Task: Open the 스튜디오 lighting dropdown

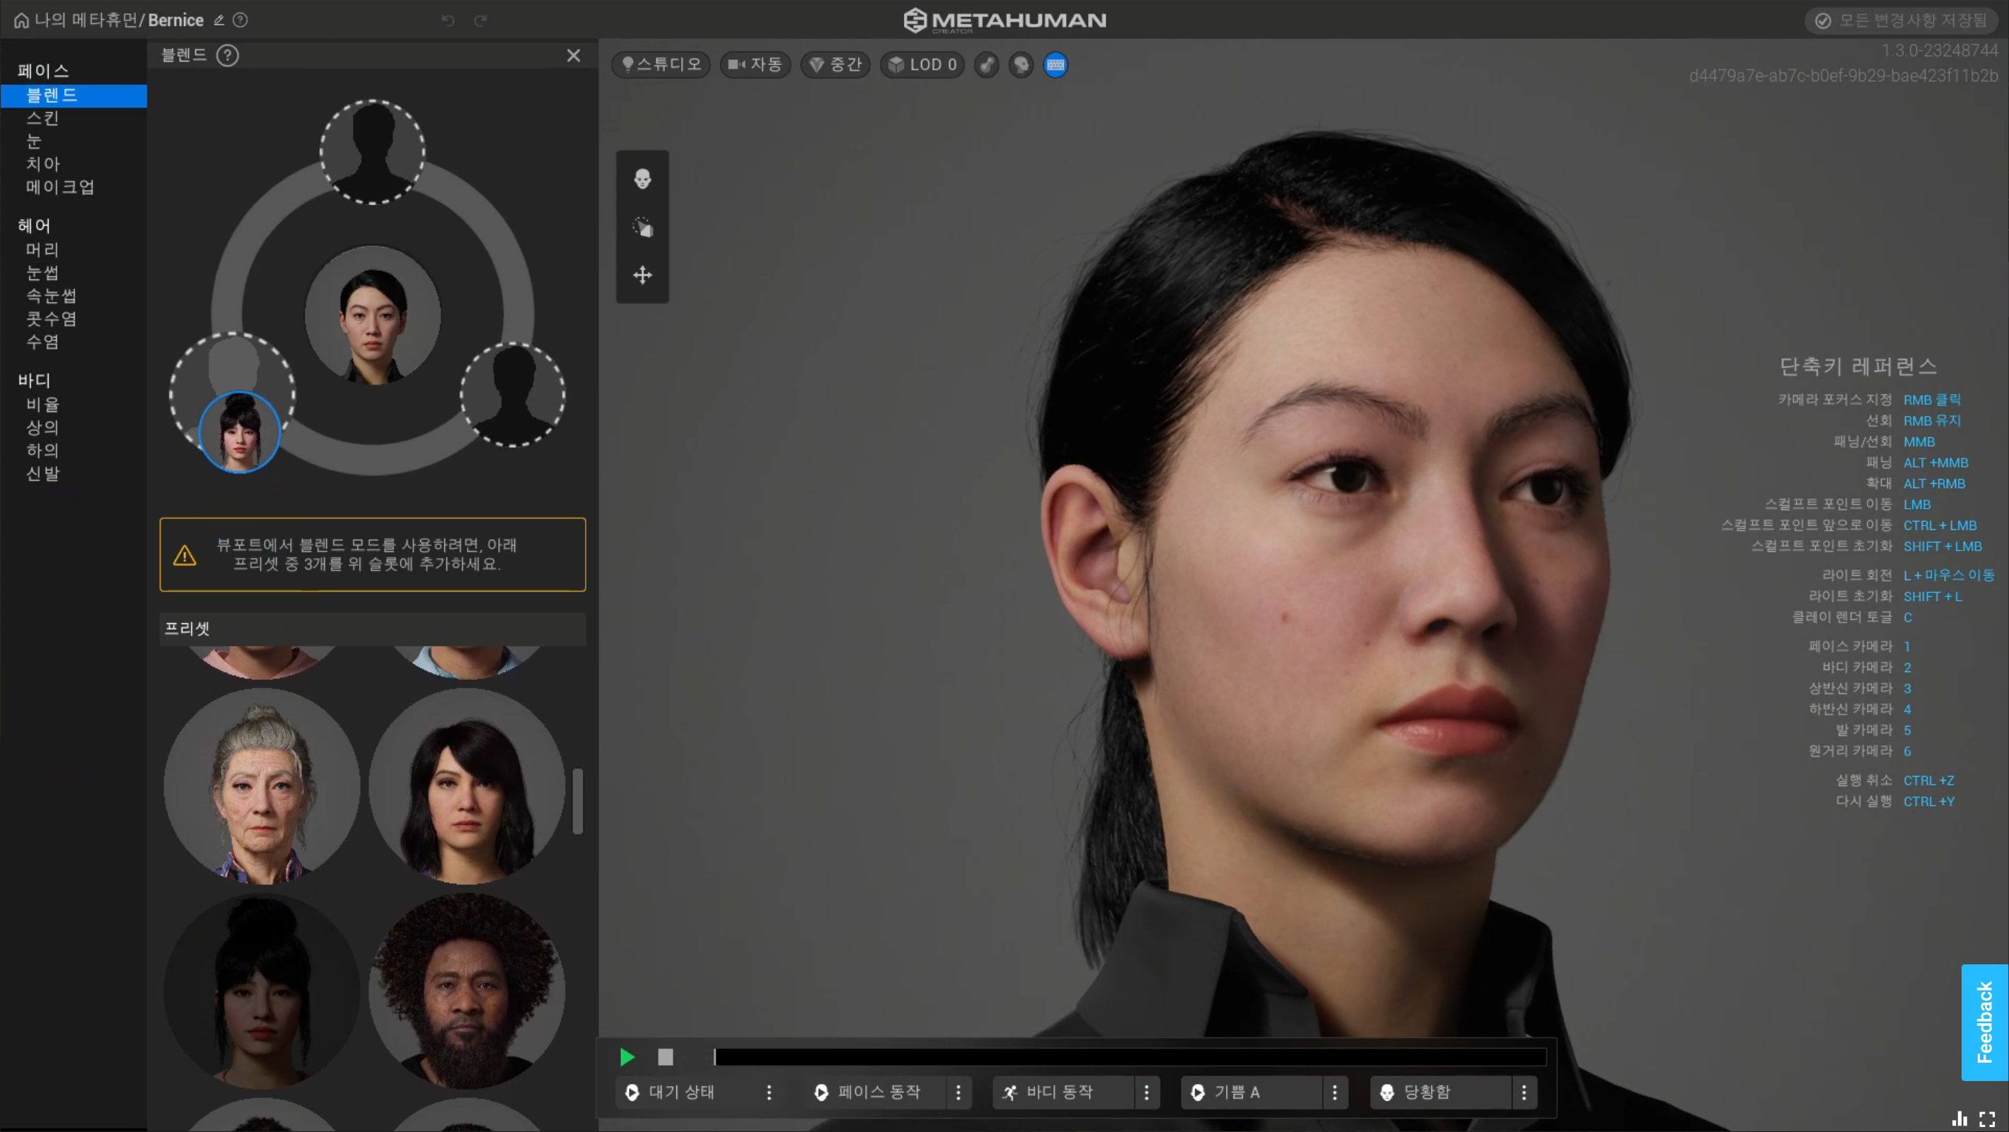Action: pyautogui.click(x=661, y=65)
